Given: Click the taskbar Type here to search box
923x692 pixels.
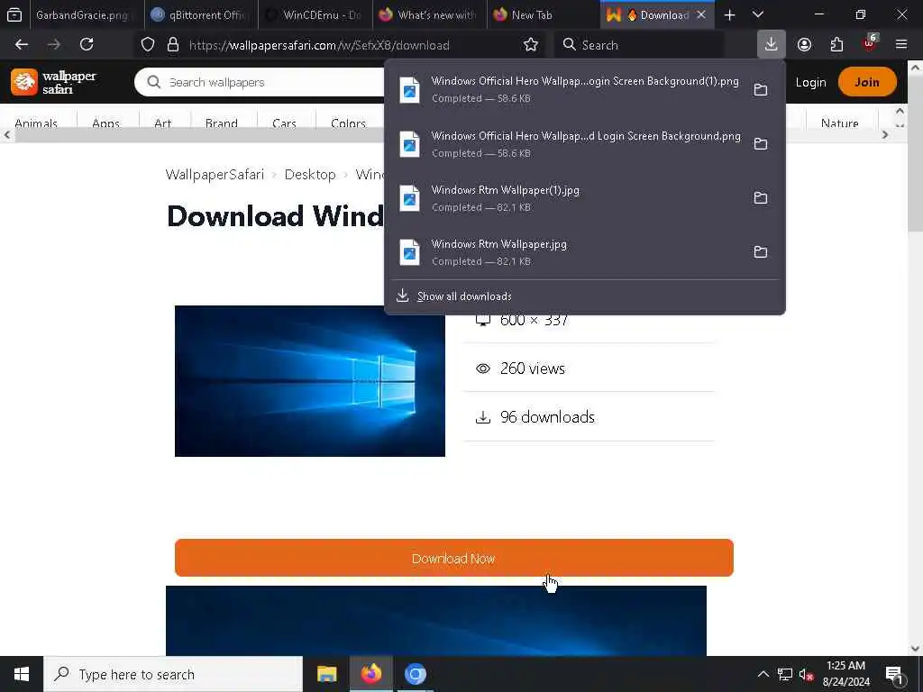Looking at the screenshot, I should [173, 674].
